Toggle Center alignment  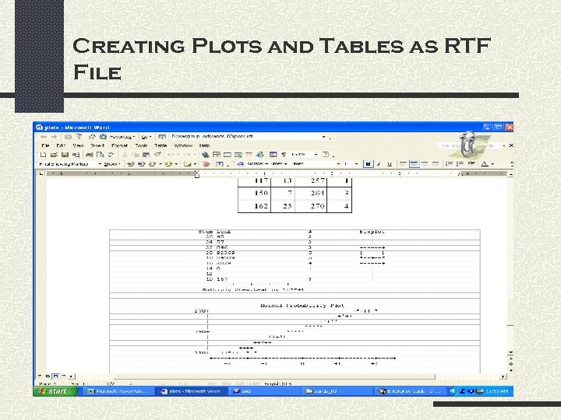[x=414, y=164]
